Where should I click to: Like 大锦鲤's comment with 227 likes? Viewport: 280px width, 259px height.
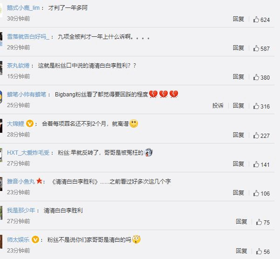click(x=261, y=136)
